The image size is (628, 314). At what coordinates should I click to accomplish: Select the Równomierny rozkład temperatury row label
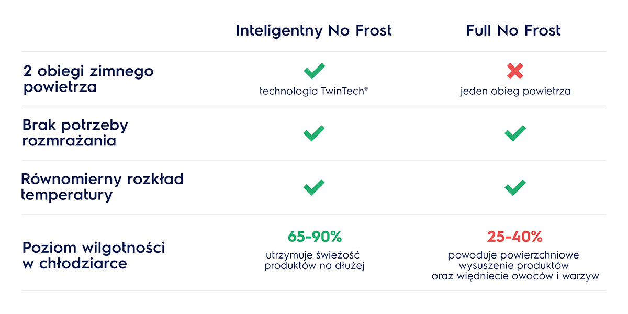click(102, 187)
